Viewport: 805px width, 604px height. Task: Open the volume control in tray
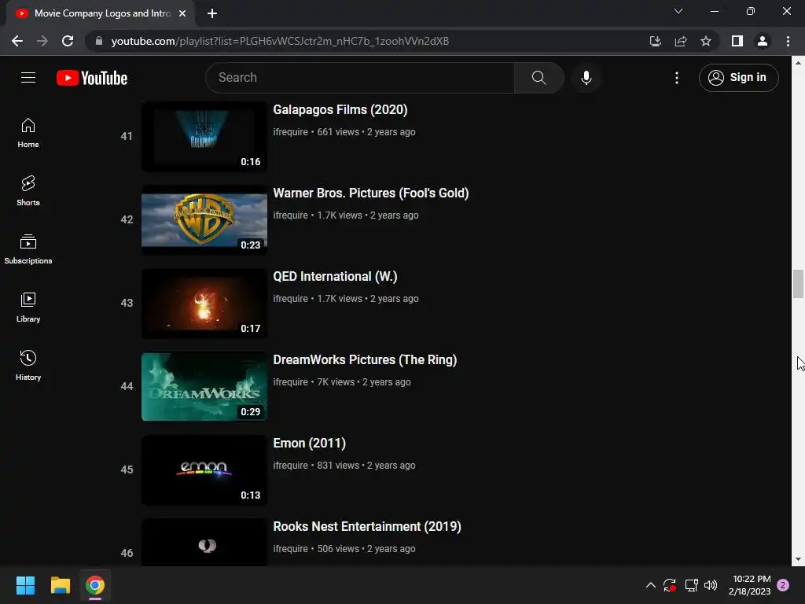tap(711, 585)
